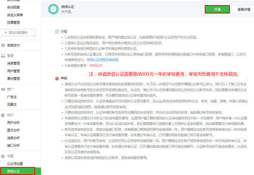
Task: Open 查看详情 details button
Action: [244, 9]
